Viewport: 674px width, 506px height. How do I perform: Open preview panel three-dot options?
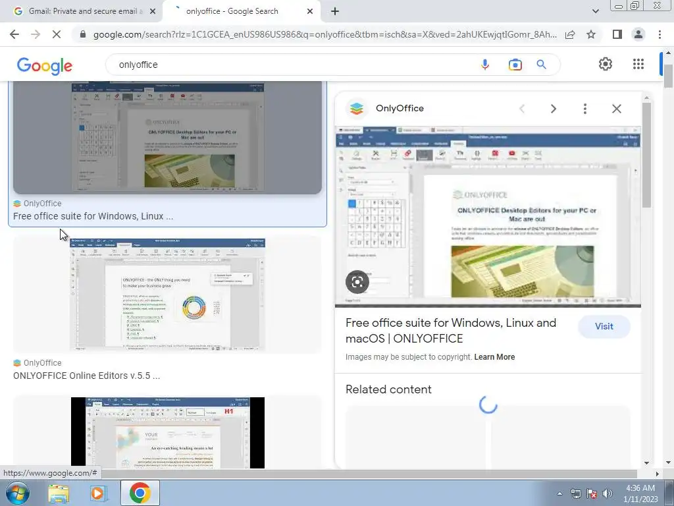tap(584, 109)
